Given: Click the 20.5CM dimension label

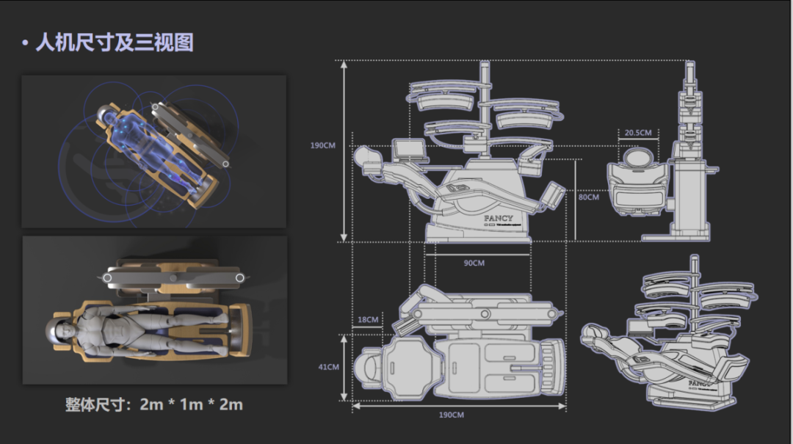Looking at the screenshot, I should tap(637, 133).
